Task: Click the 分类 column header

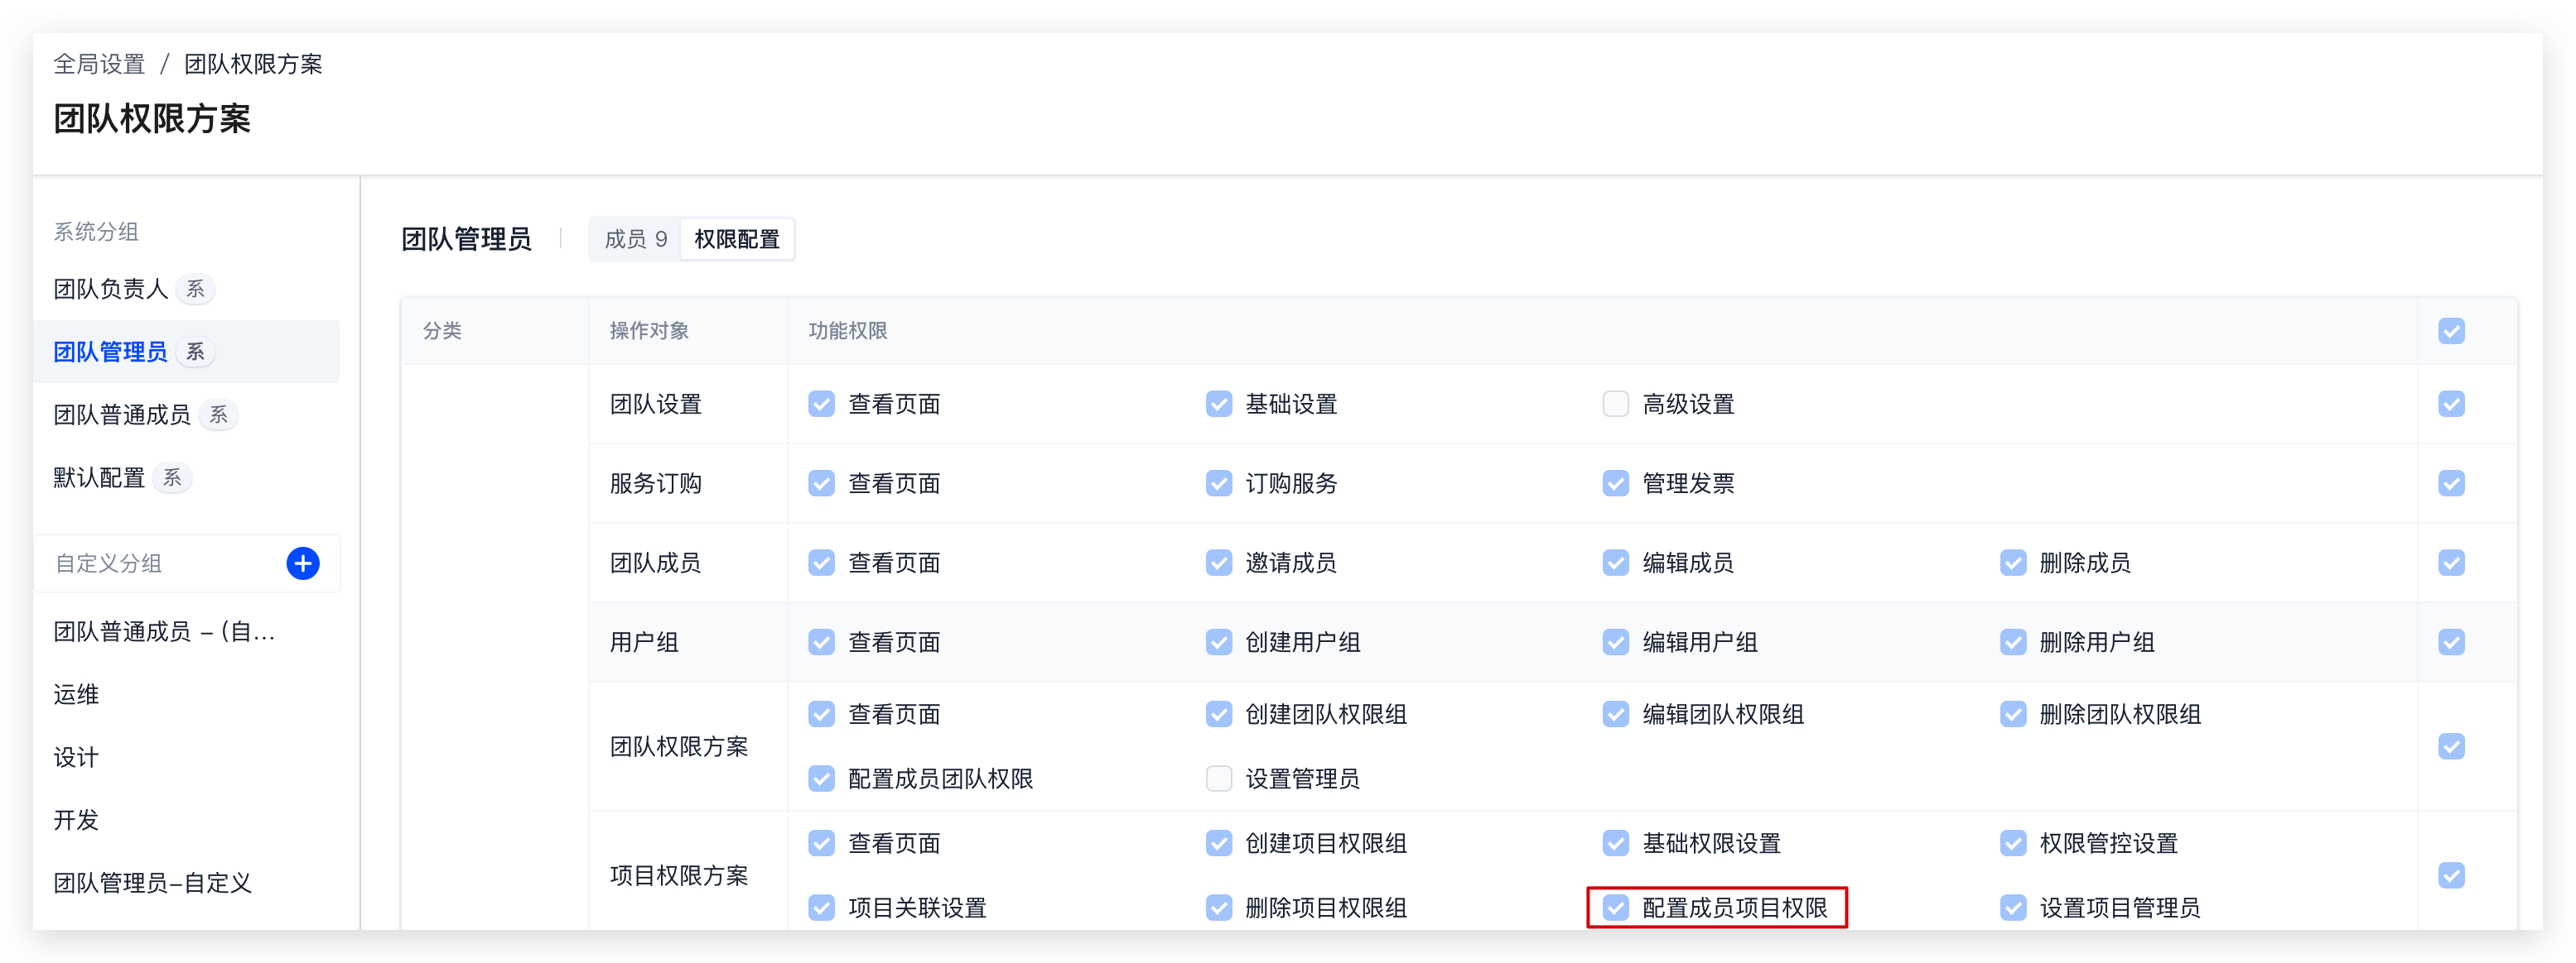Action: (442, 331)
